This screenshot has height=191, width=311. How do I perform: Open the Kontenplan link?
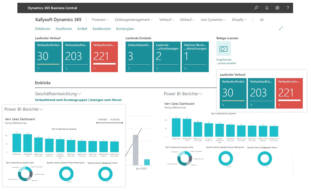pyautogui.click(x=125, y=29)
